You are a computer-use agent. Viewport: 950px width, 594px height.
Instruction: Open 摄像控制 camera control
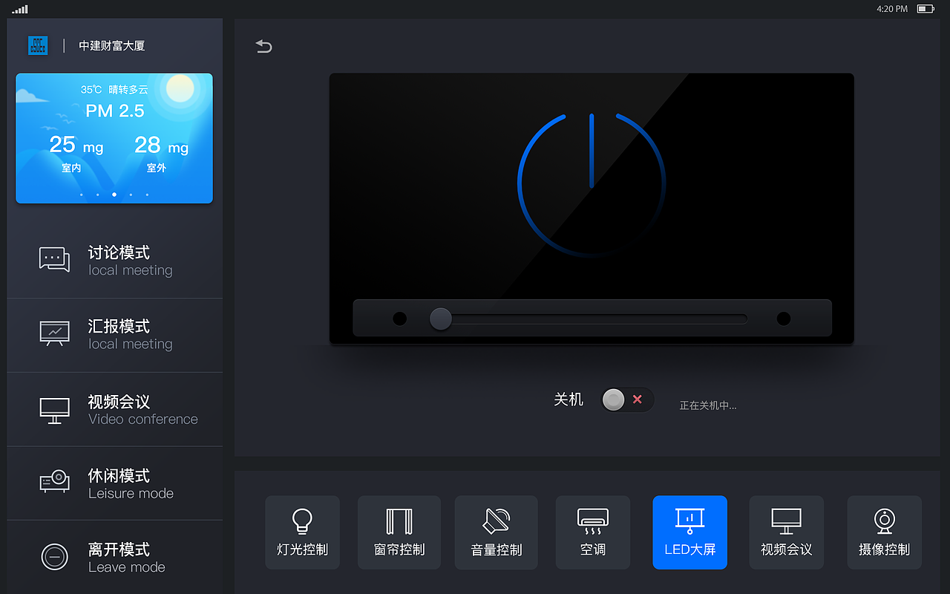point(884,532)
